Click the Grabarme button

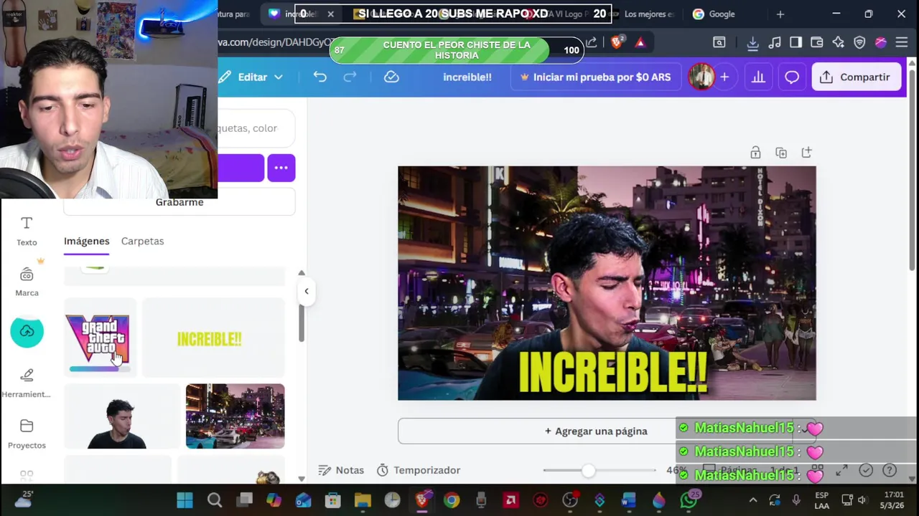click(179, 202)
